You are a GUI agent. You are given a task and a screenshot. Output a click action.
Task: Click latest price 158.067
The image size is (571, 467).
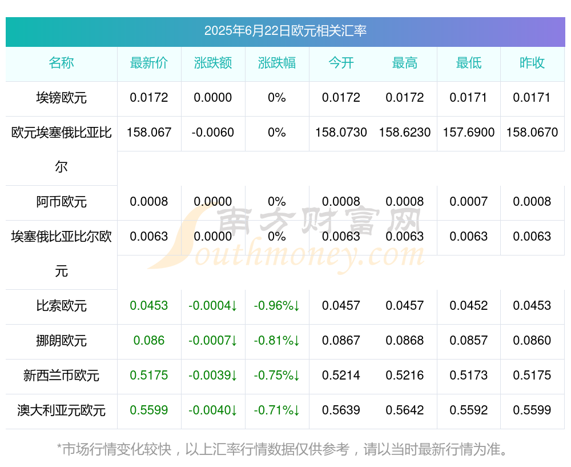[149, 133]
